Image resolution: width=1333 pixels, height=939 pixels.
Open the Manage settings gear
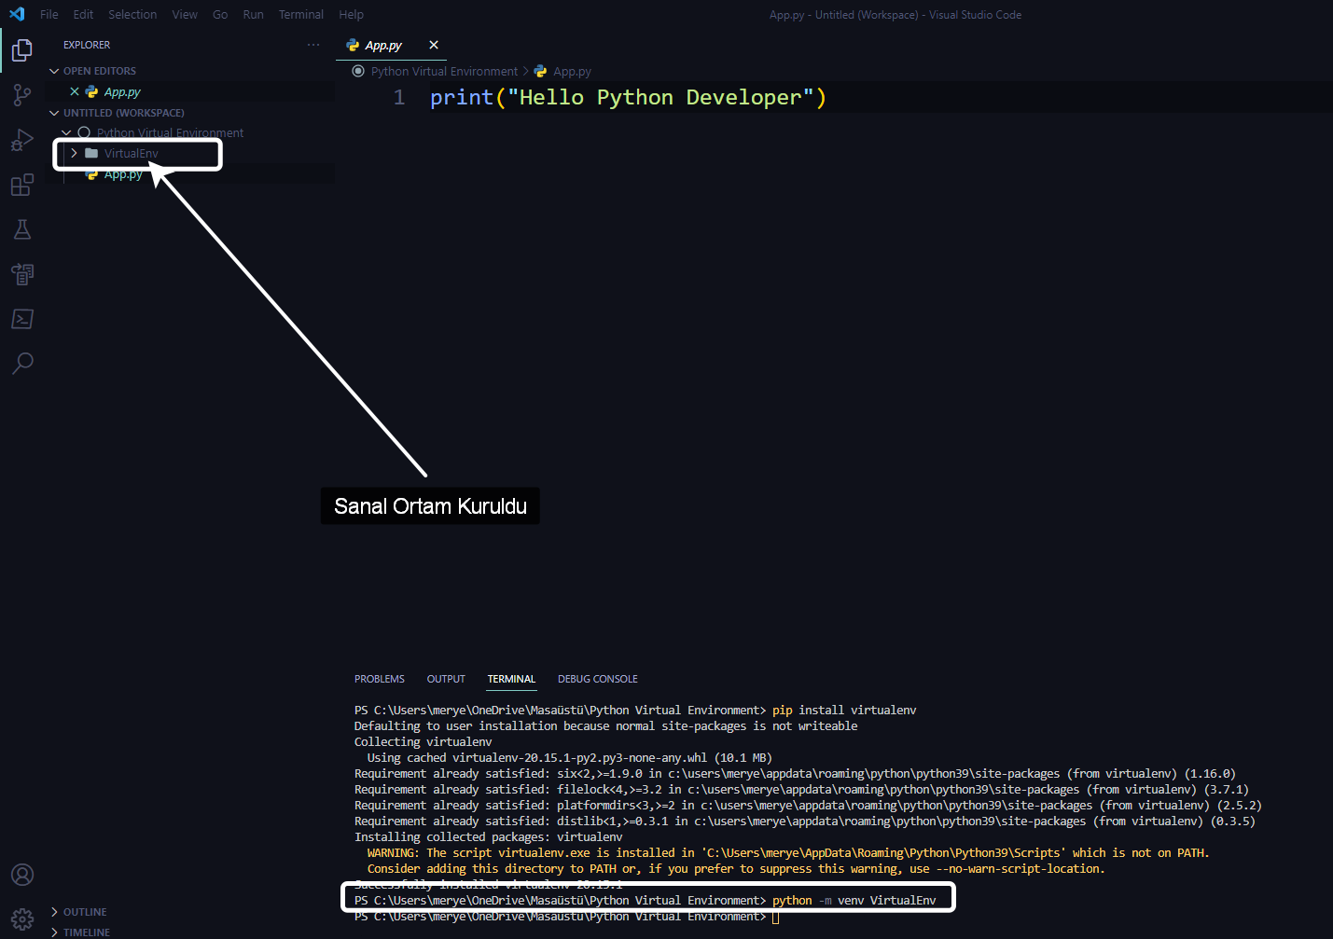tap(21, 918)
